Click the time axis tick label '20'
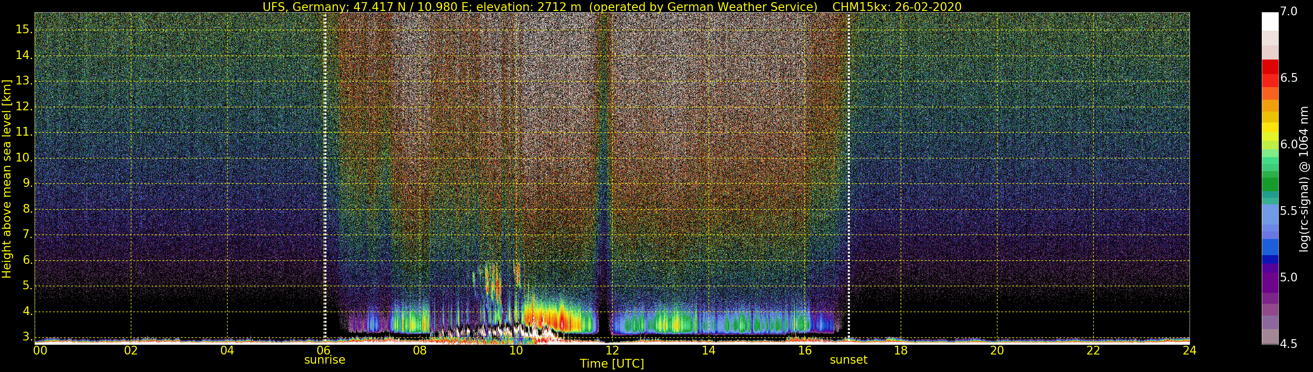1313x372 pixels. pyautogui.click(x=997, y=350)
